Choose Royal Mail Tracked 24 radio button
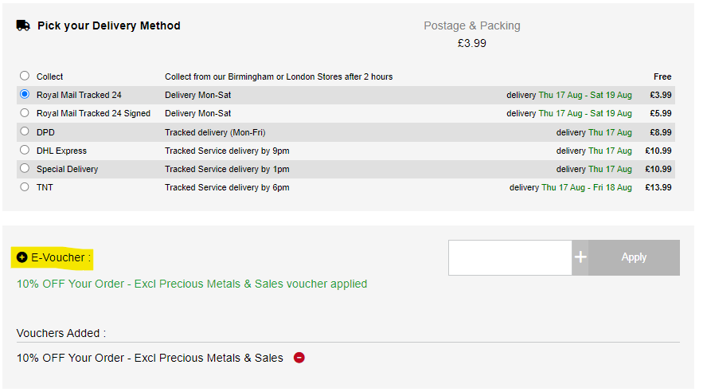 click(x=25, y=95)
